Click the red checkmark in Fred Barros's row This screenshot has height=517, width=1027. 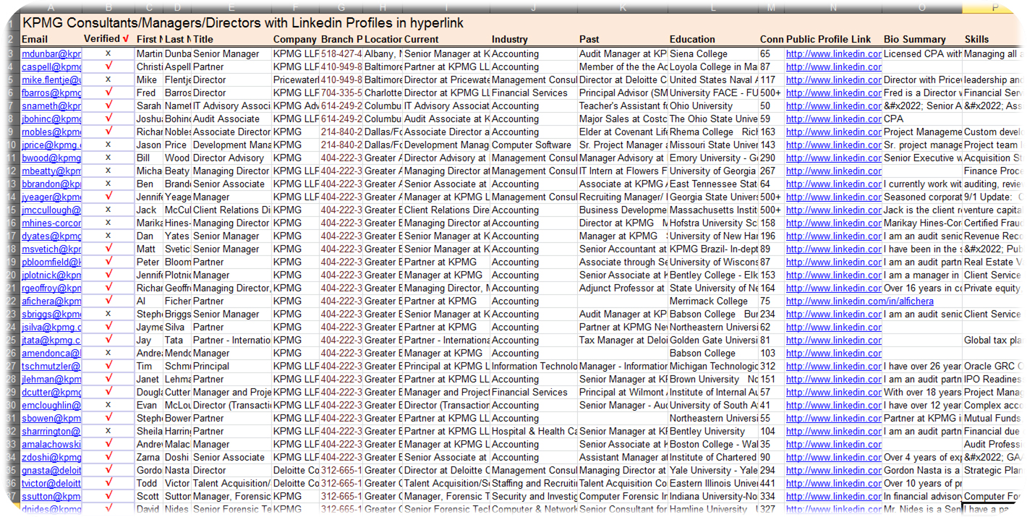108,93
